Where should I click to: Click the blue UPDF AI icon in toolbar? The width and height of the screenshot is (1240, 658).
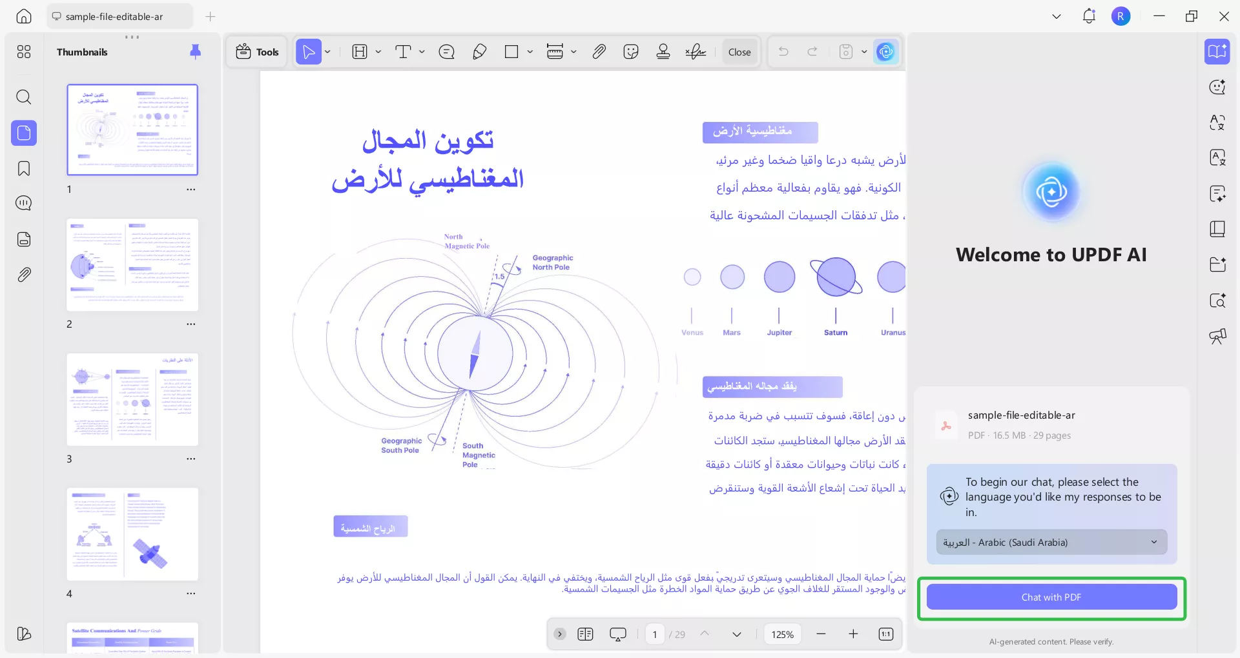click(x=885, y=52)
